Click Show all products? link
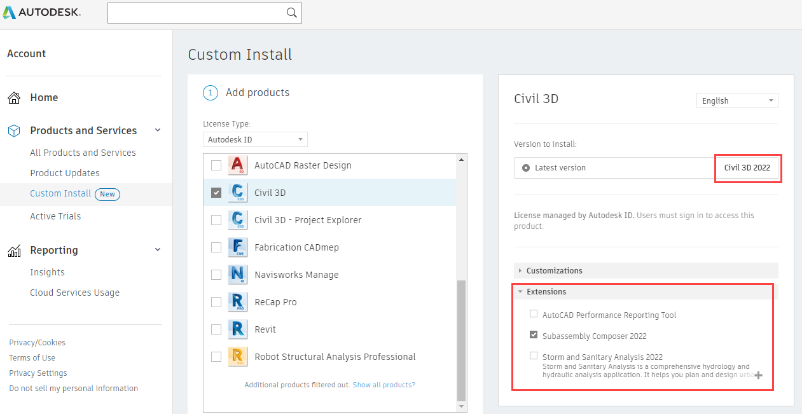This screenshot has width=802, height=414. tap(384, 385)
